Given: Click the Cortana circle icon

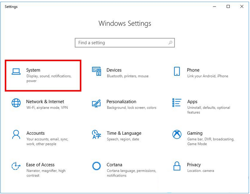Looking at the screenshot, I should 96,166.
